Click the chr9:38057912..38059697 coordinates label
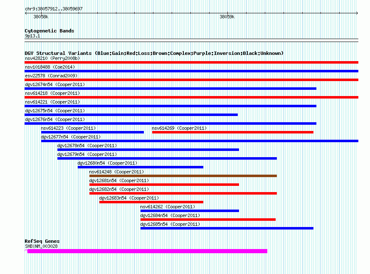 point(54,9)
